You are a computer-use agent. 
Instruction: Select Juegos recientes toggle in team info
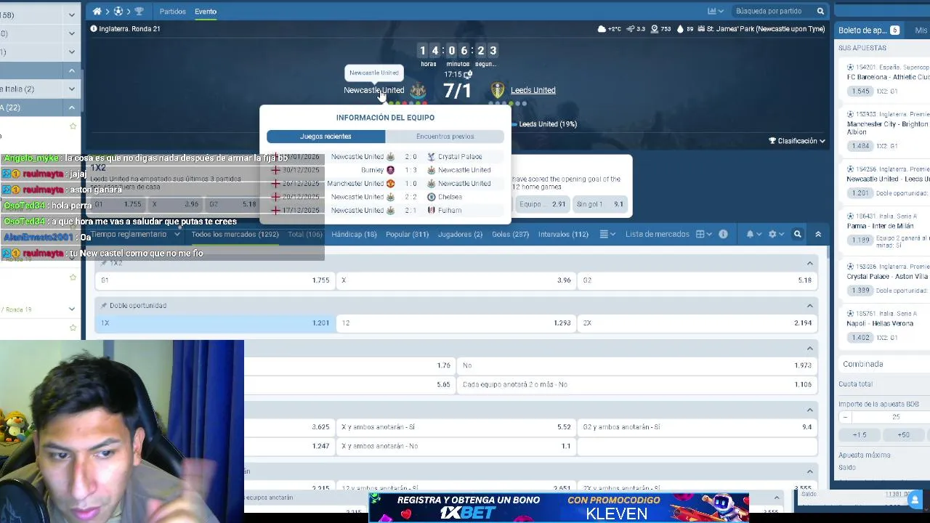coord(325,137)
